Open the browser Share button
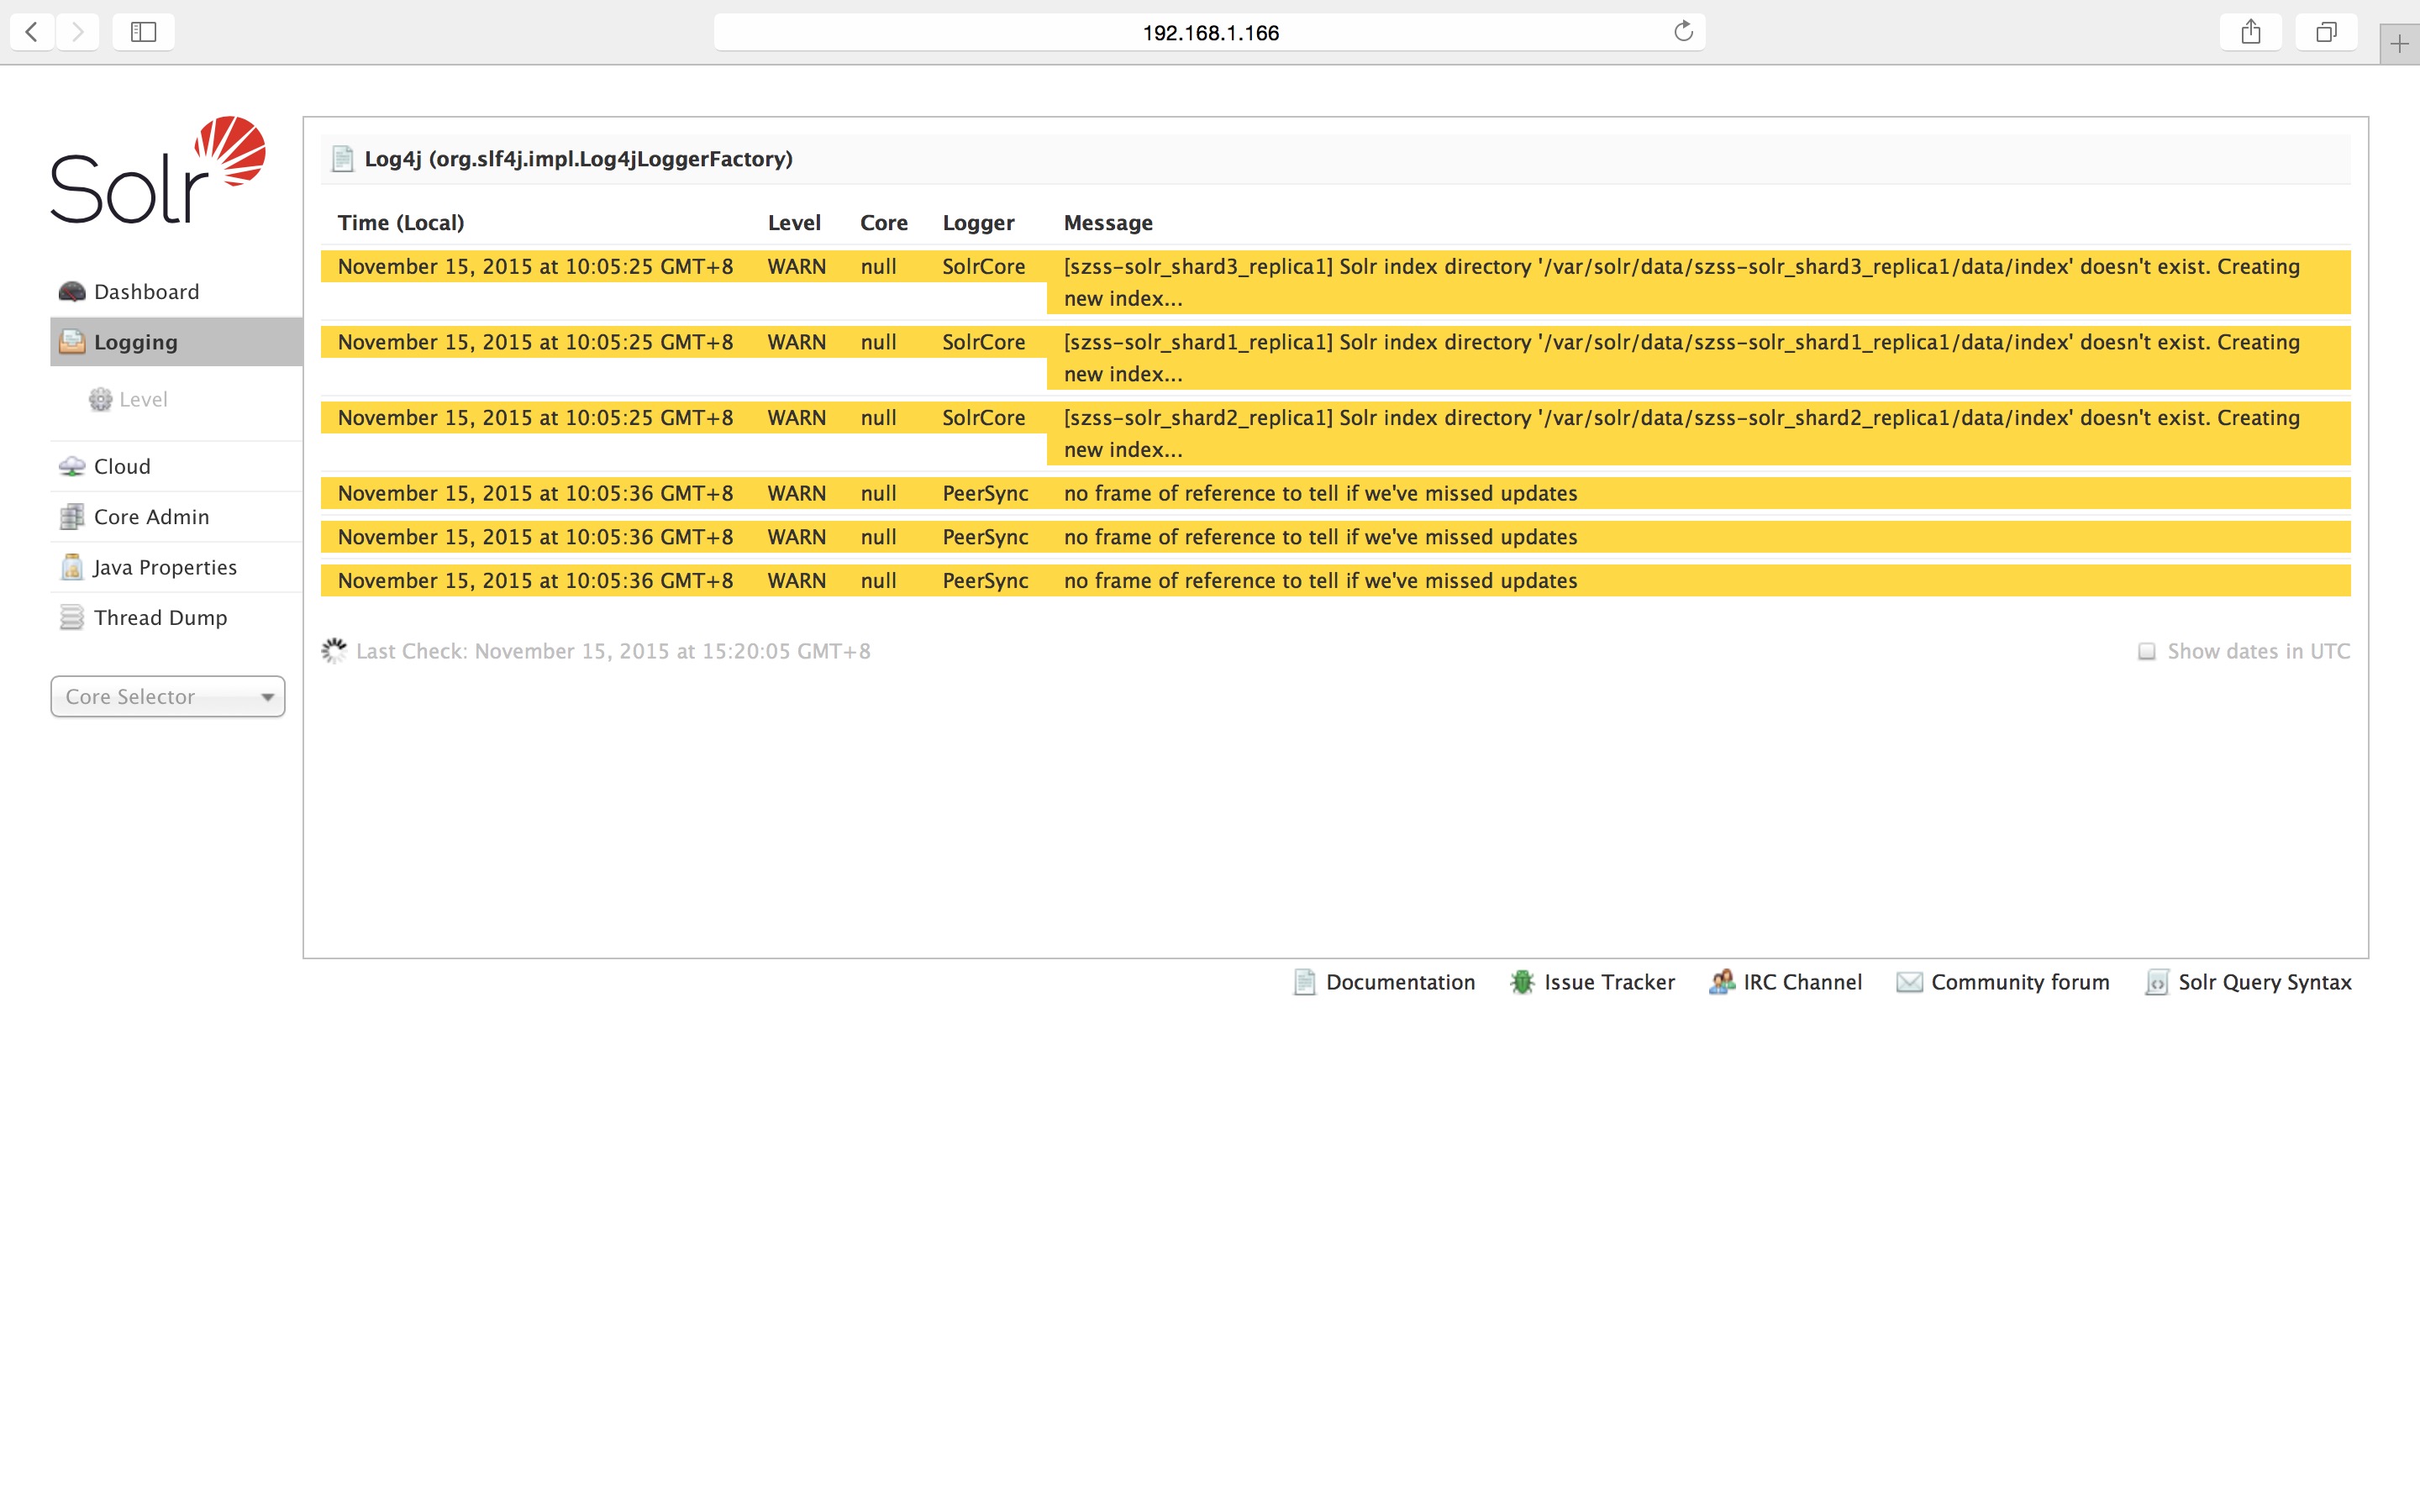 2251,32
